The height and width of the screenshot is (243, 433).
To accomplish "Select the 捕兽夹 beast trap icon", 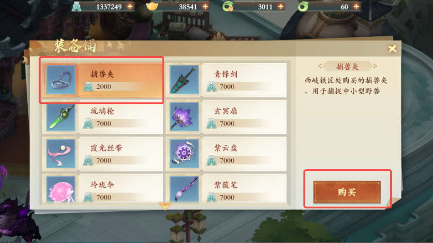I will pos(61,80).
